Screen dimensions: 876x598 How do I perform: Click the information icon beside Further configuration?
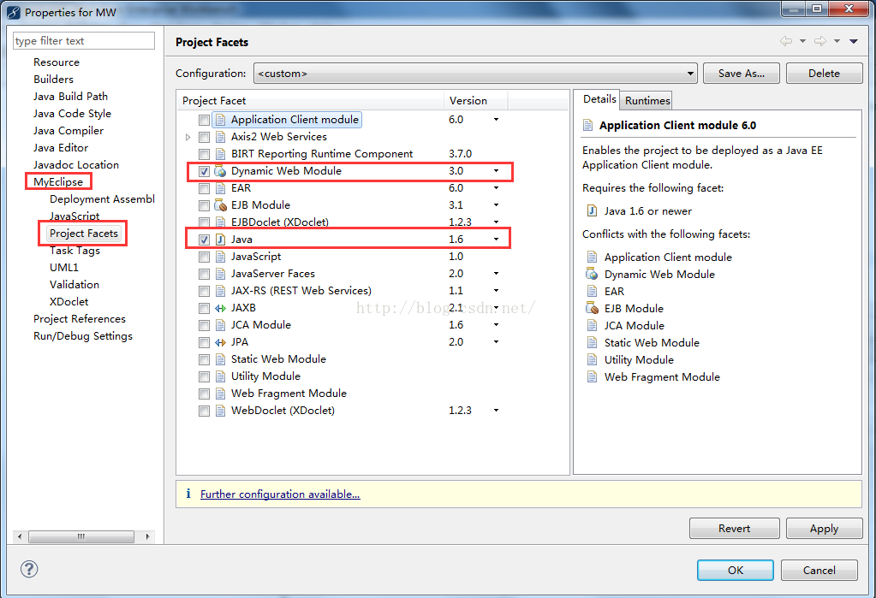(x=188, y=494)
